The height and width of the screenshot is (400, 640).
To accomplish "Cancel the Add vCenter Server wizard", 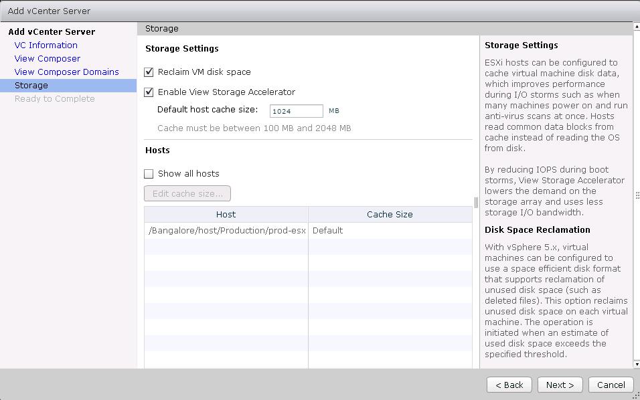I will click(611, 385).
